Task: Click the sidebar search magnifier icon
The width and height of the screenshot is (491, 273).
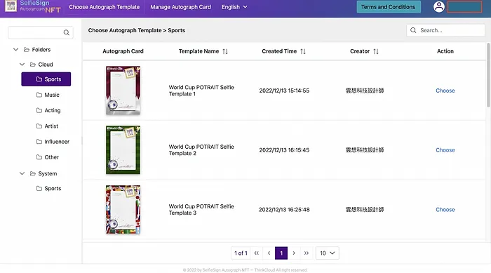Action: point(67,32)
